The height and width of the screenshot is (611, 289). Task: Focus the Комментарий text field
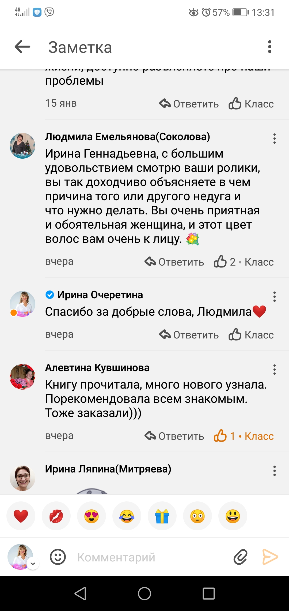[x=150, y=557]
